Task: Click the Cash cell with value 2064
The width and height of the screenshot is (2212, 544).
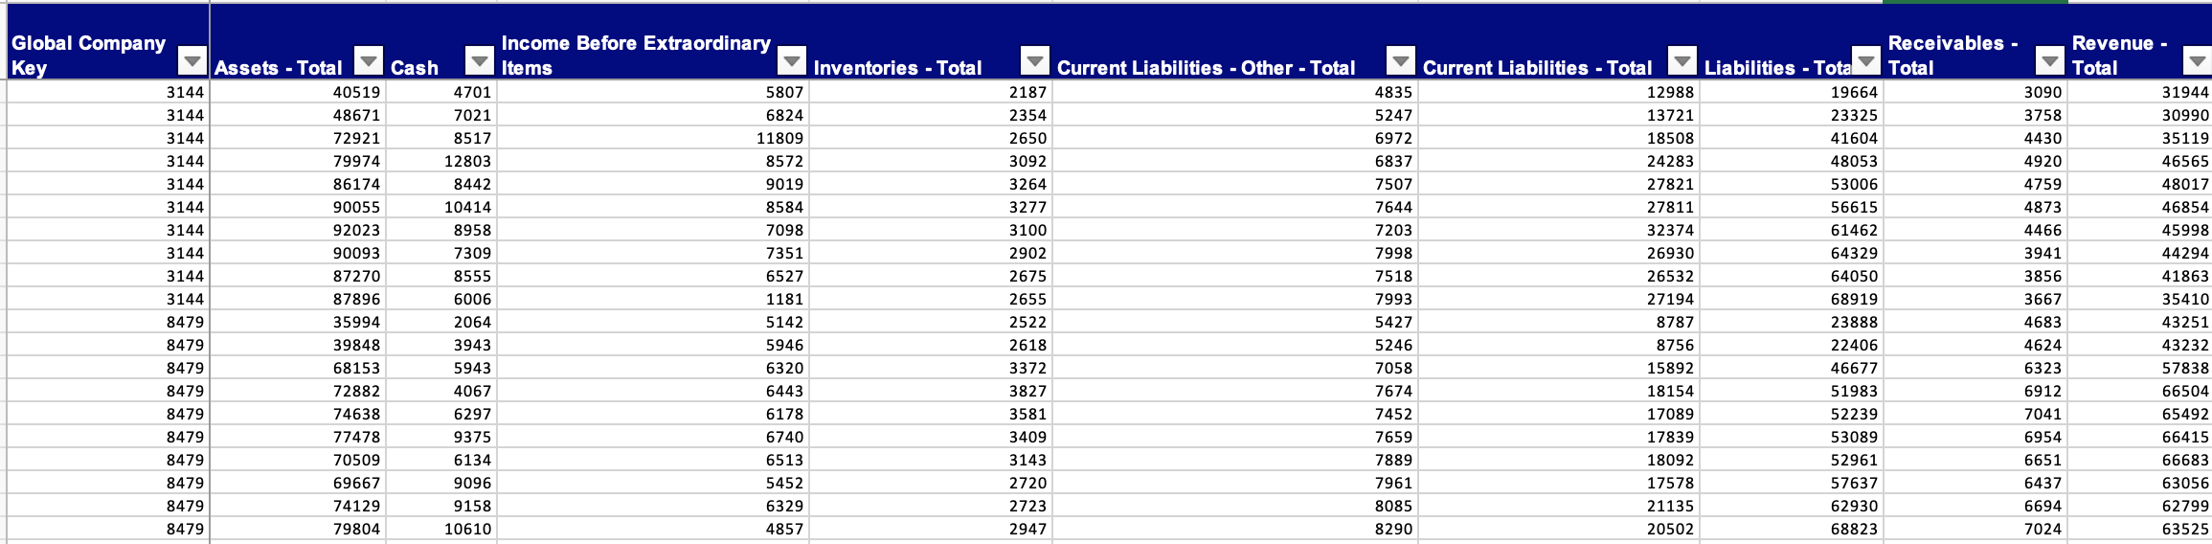Action: click(441, 322)
